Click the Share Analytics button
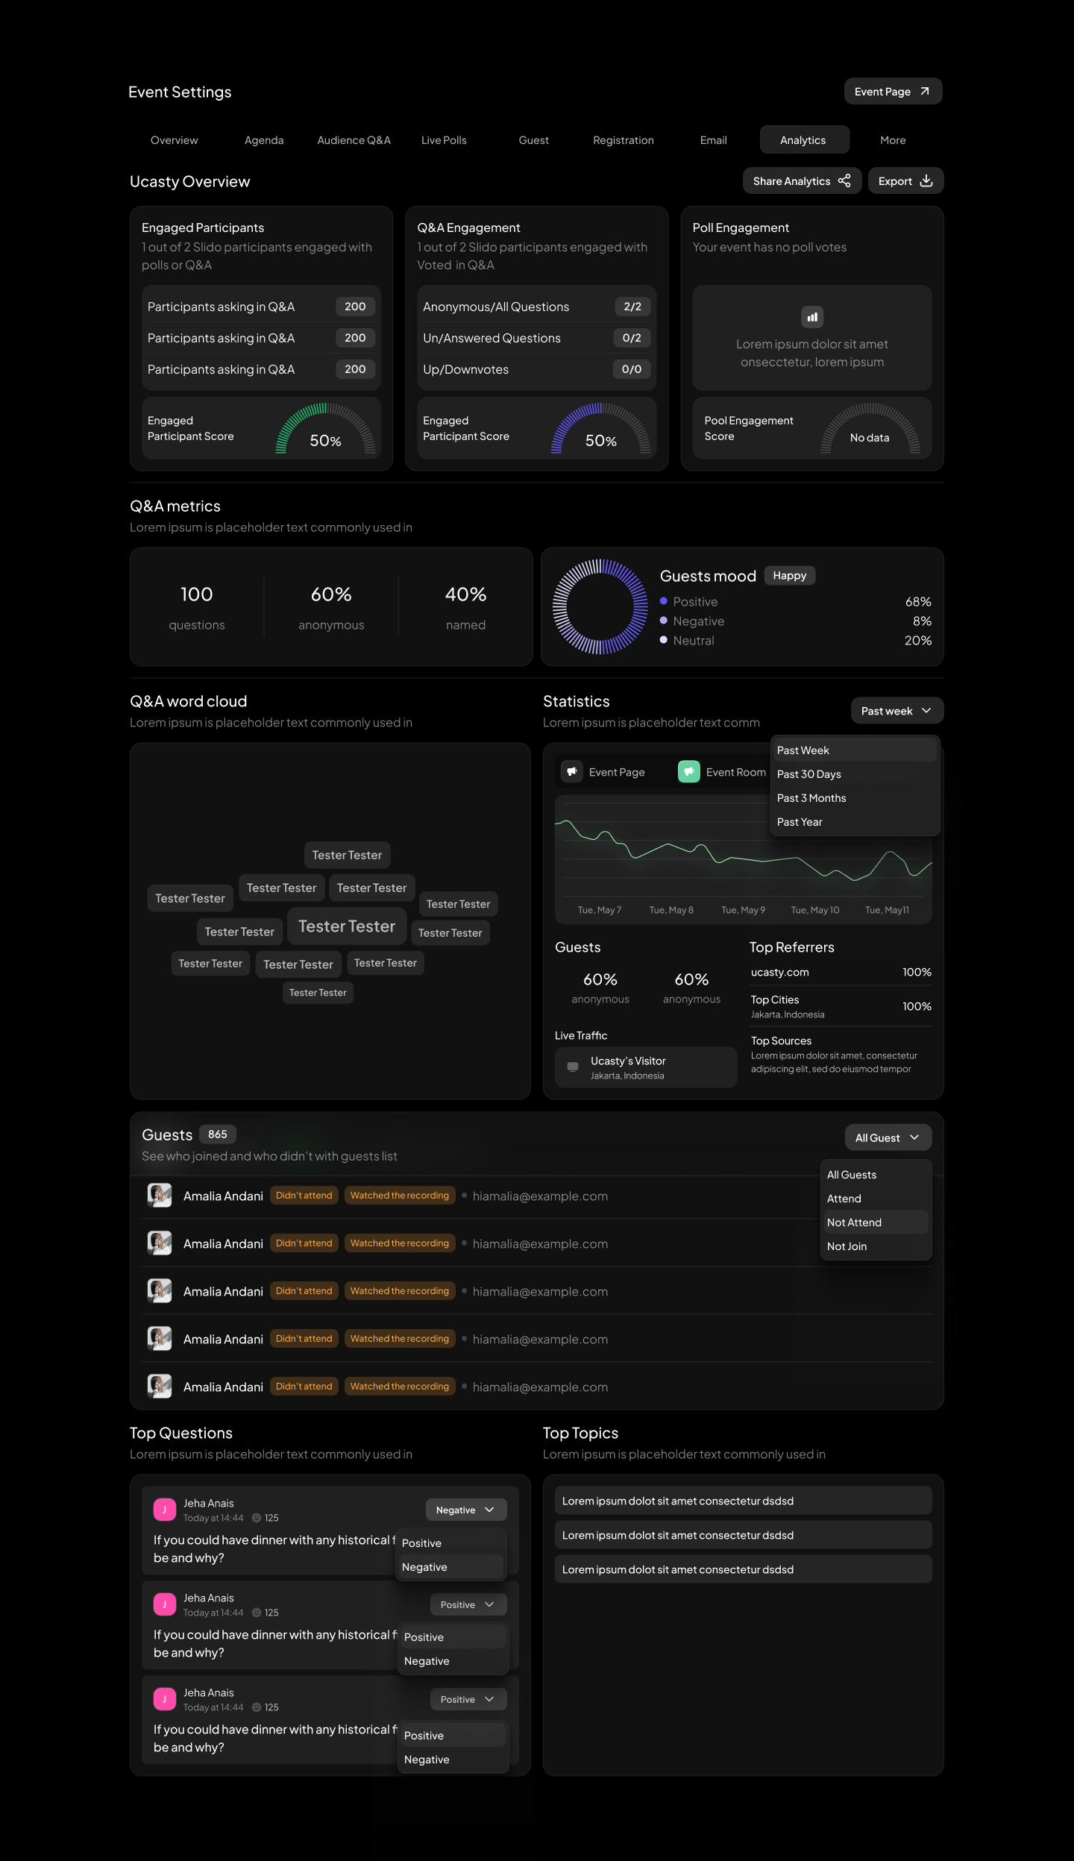 [802, 181]
